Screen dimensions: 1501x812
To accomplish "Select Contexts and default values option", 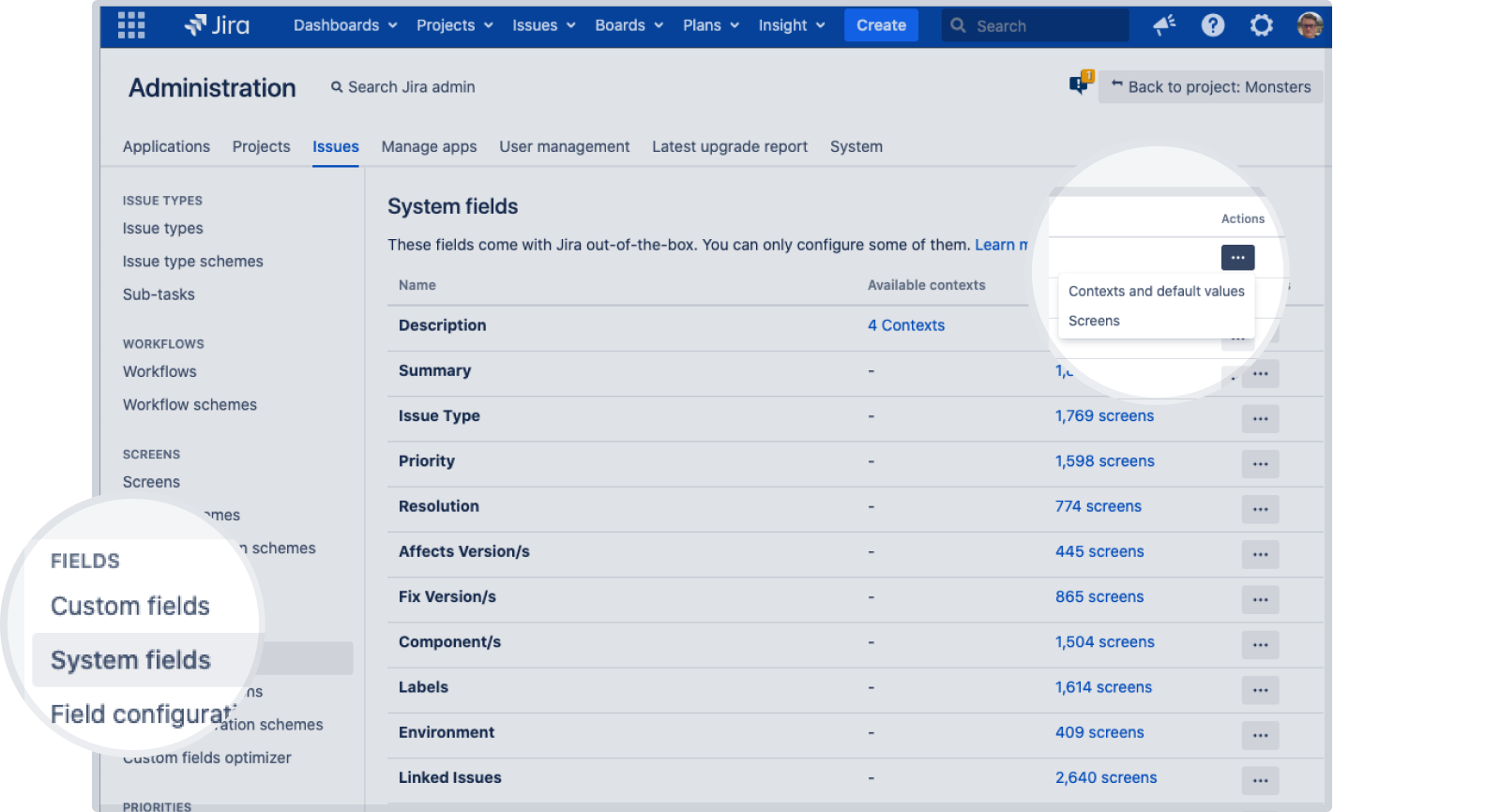I will pos(1156,292).
